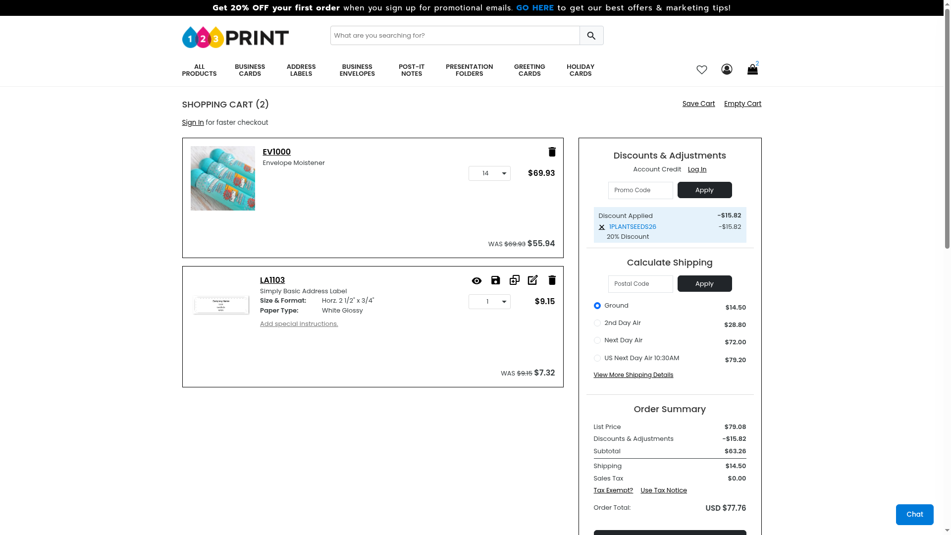The height and width of the screenshot is (535, 951).
Task: Apply the promo code button
Action: 704,190
